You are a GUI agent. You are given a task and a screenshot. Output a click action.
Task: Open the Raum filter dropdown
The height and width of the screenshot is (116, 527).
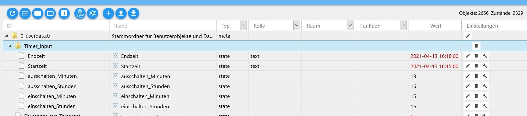pyautogui.click(x=350, y=25)
